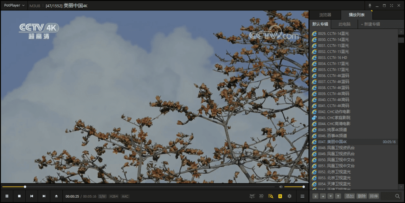The image size is (405, 203).
Task: Skip to the next playlist item
Action: pyautogui.click(x=44, y=196)
